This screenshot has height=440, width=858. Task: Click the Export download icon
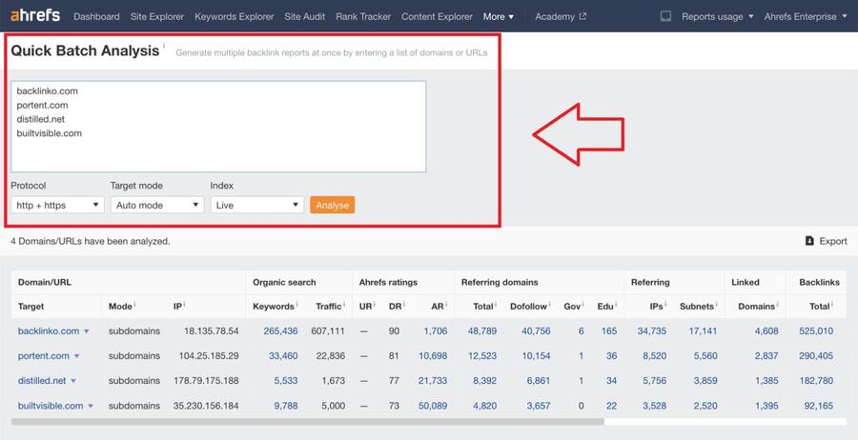coord(809,241)
